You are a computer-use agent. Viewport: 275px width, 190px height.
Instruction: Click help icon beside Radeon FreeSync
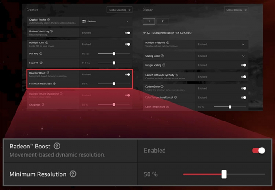[x=168, y=42]
